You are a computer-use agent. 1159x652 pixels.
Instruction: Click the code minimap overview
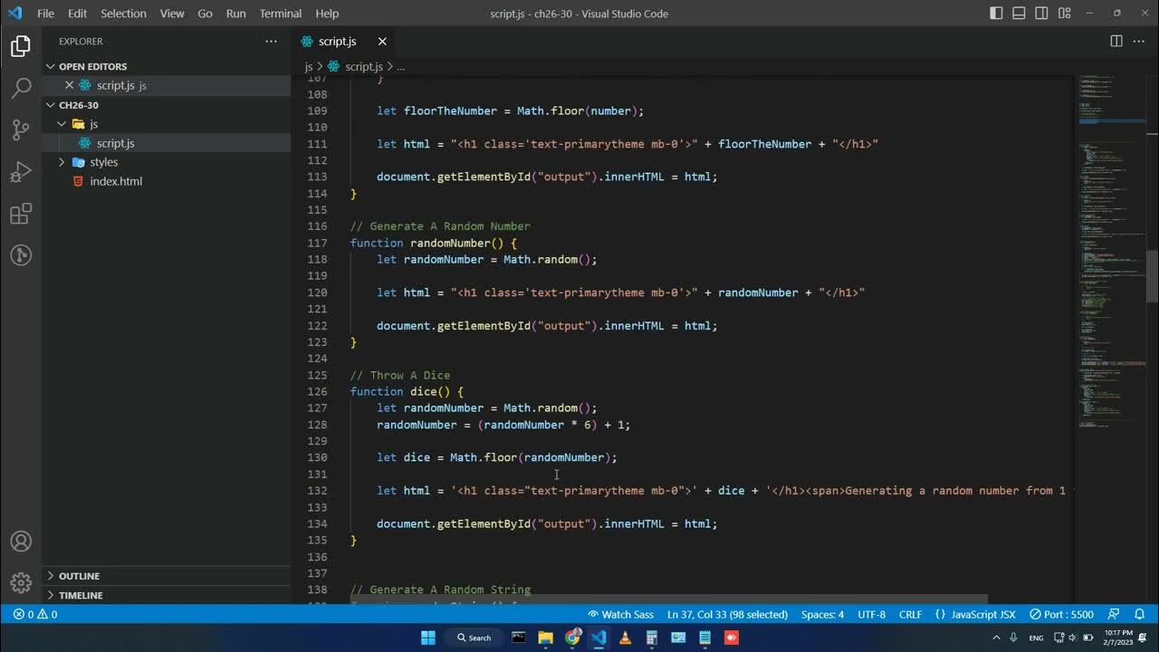tap(1112, 254)
